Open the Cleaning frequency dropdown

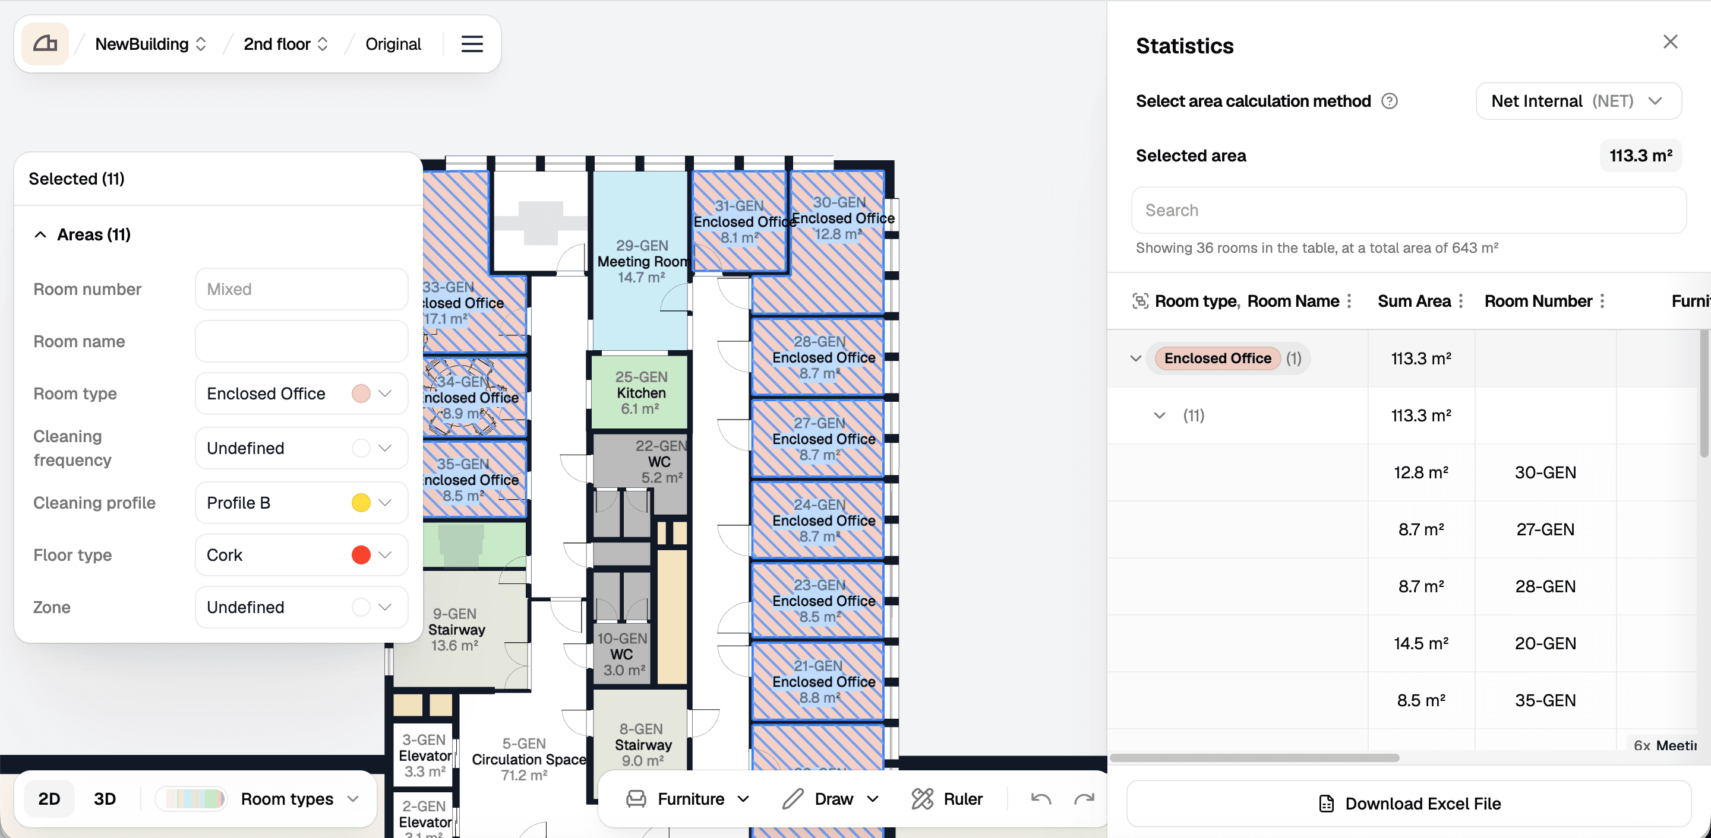[x=302, y=449]
